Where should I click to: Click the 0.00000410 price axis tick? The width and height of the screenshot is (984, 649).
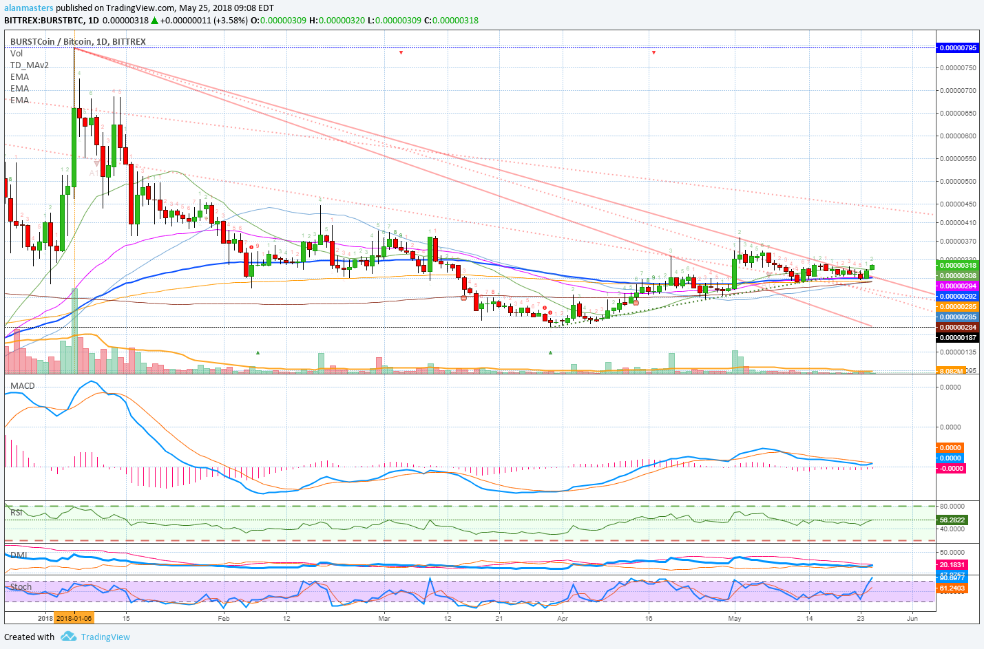point(958,223)
